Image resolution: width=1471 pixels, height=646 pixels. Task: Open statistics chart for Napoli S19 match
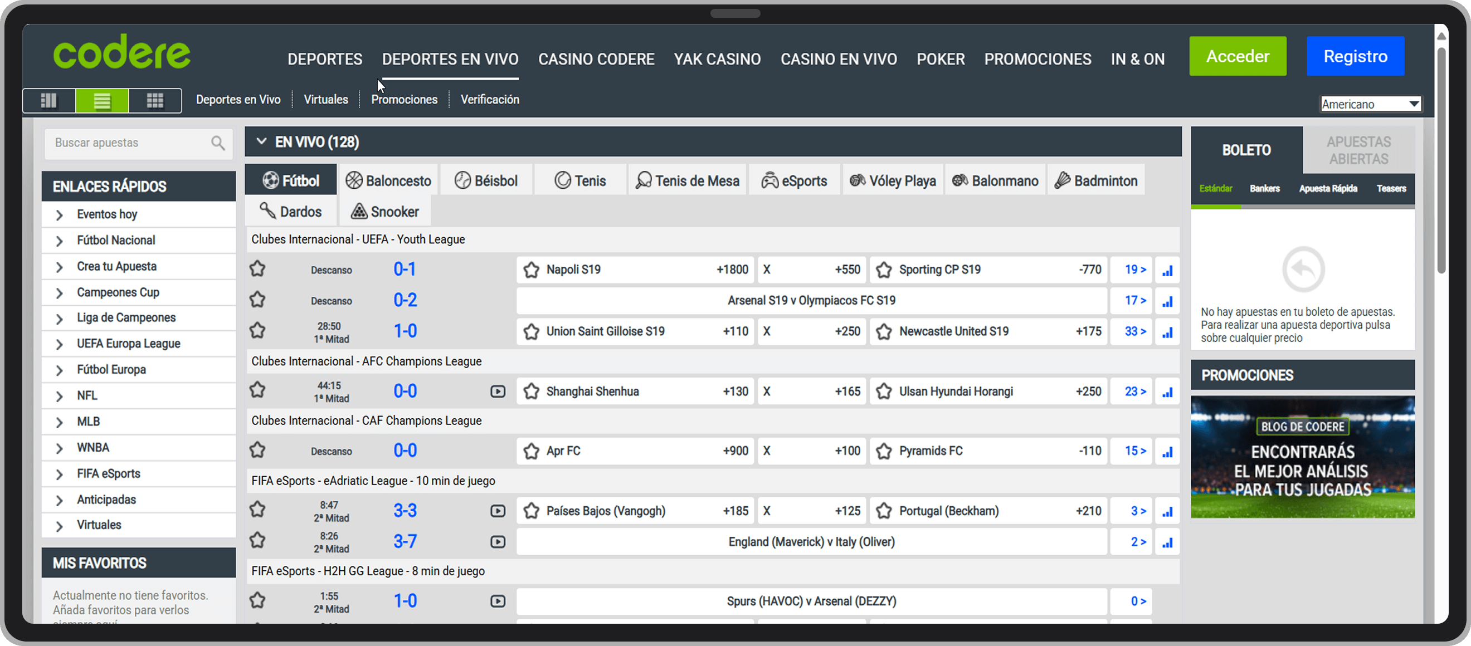coord(1167,270)
